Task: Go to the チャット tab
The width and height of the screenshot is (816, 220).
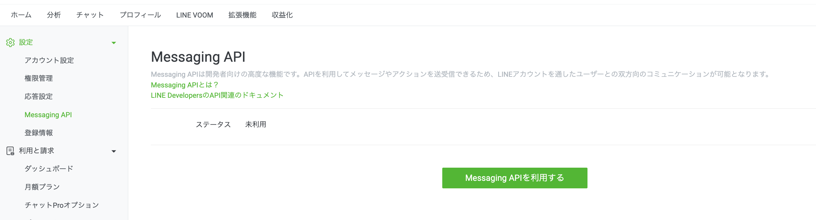Action: [90, 15]
